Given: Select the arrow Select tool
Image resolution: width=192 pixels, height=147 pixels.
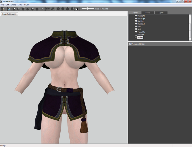Looking at the screenshot, I should 14,9.
